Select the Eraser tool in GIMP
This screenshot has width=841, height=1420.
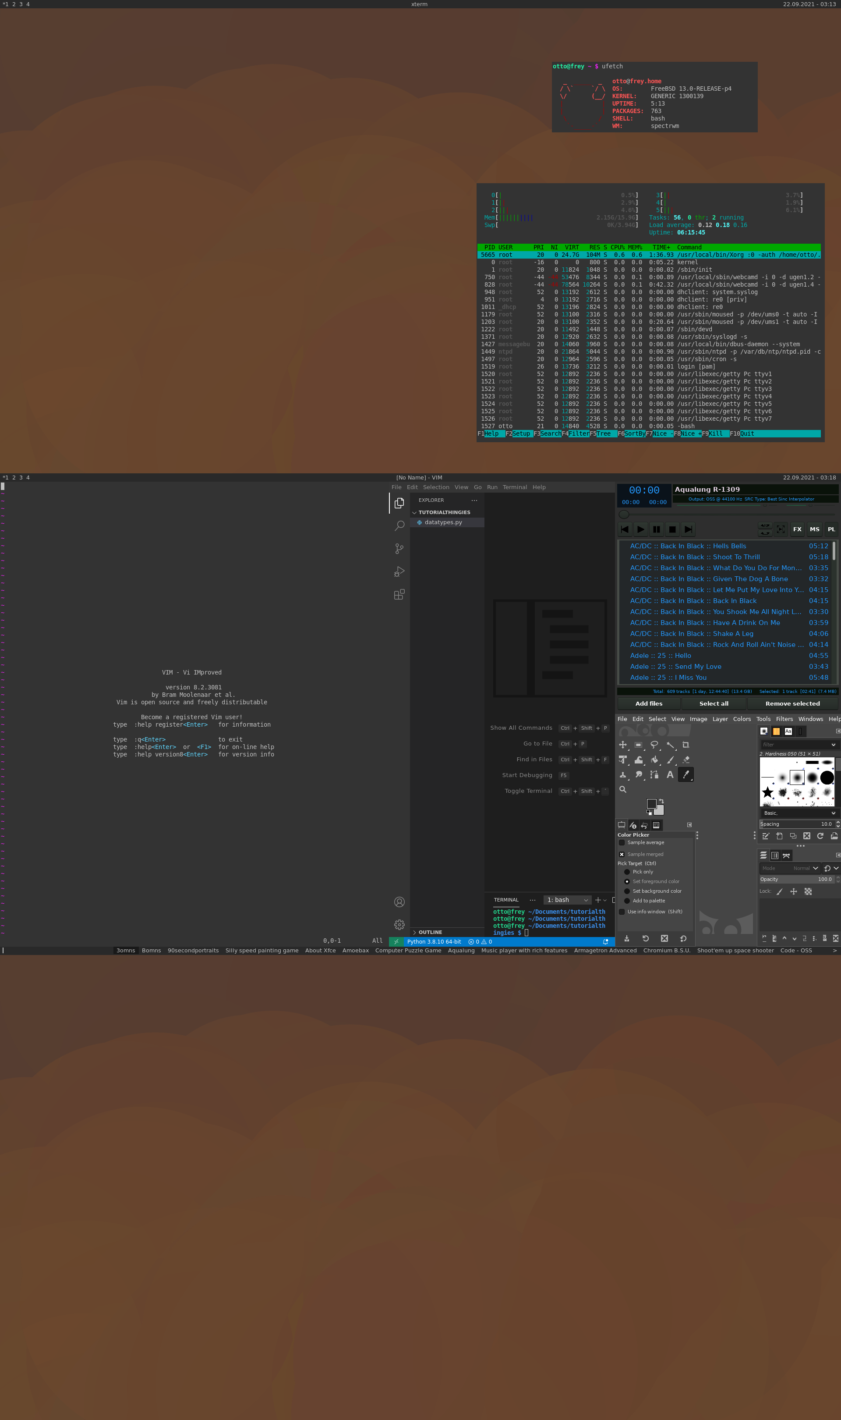tap(686, 760)
